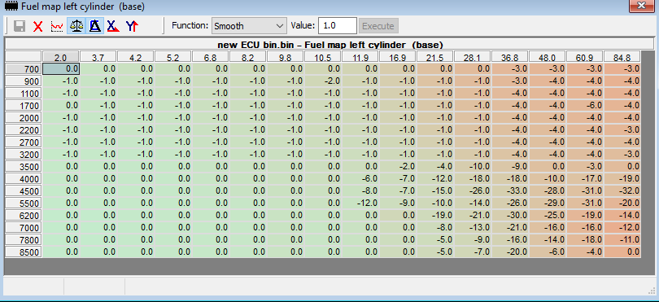Select column header 48.0
659x302 pixels.
548,57
